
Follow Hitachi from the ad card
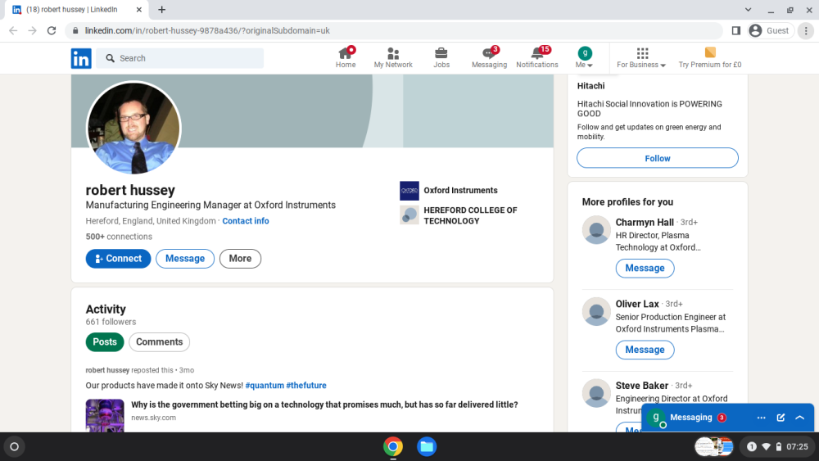tap(657, 158)
